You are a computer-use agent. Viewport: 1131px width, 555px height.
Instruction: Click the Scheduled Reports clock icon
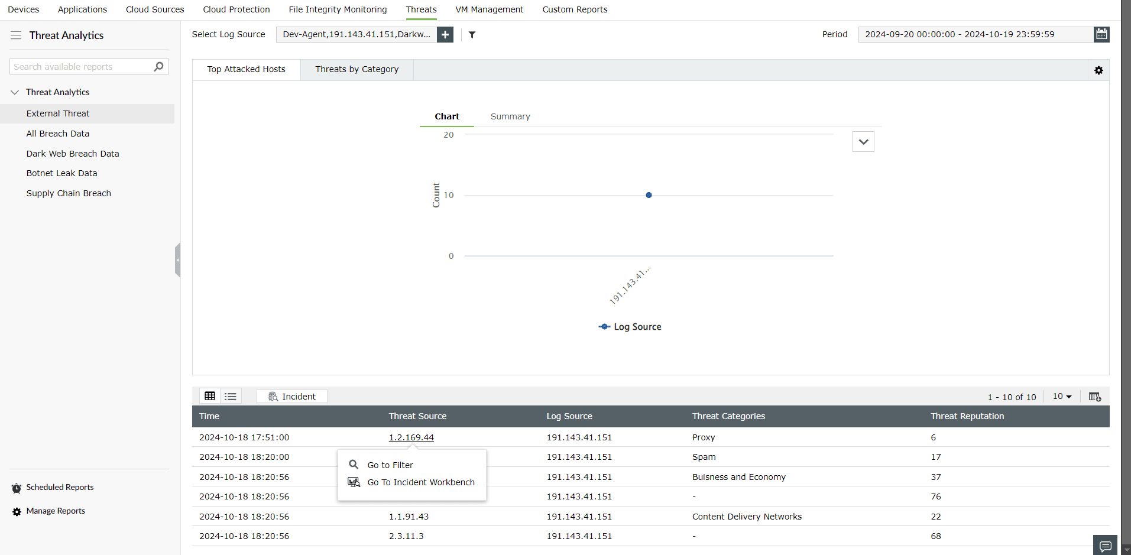click(x=17, y=488)
